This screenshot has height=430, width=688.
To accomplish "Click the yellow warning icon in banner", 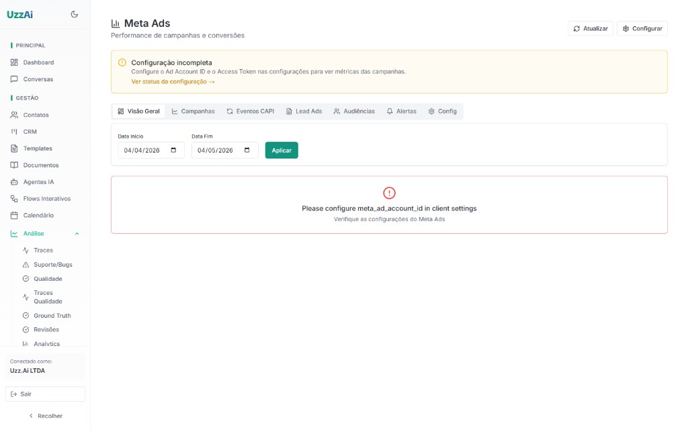I will click(122, 62).
